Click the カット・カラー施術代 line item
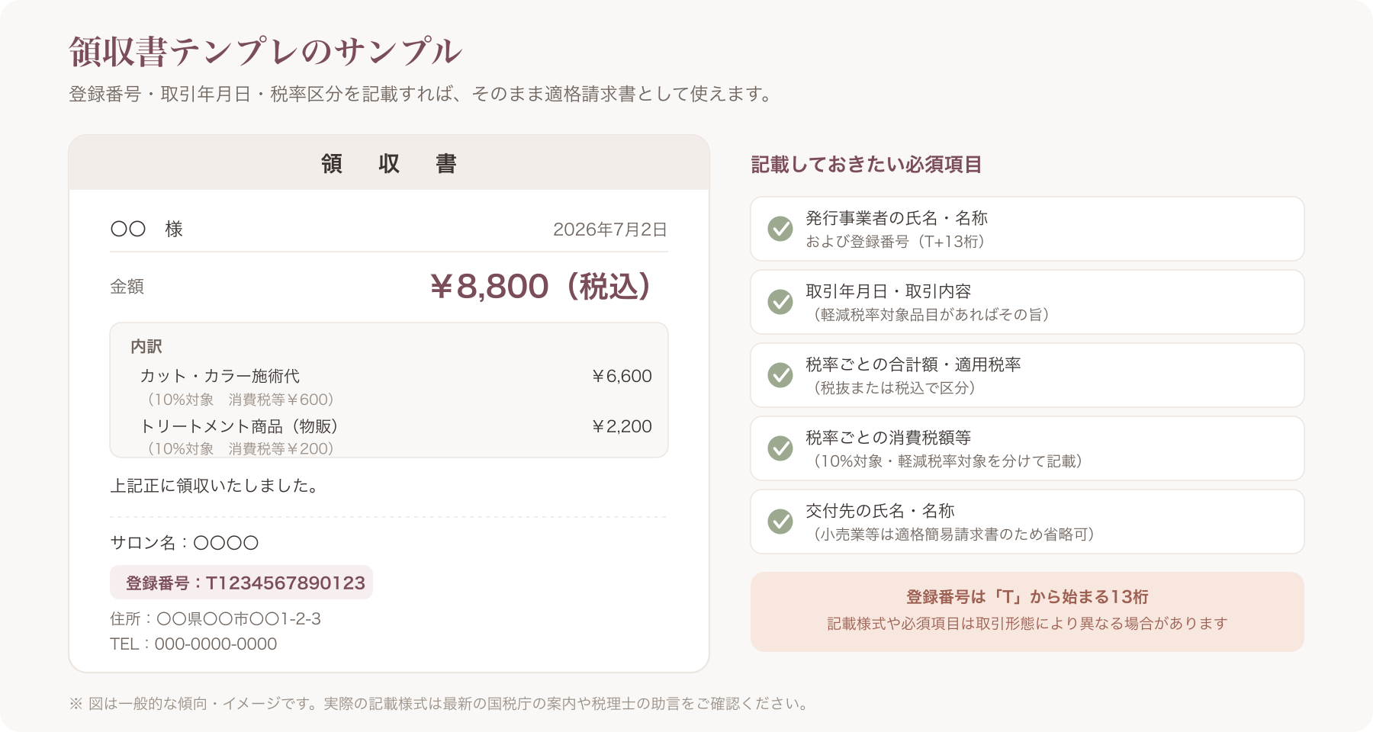 (x=220, y=376)
